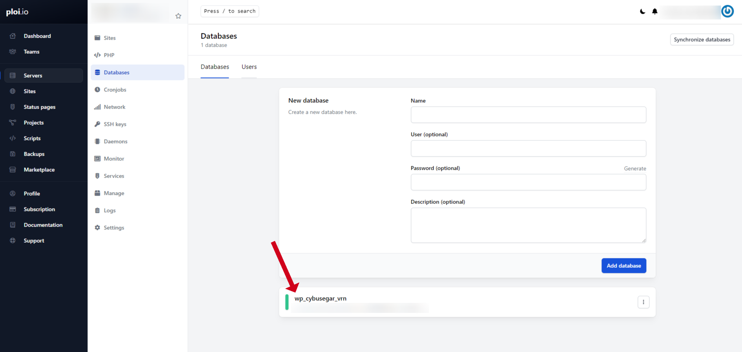Select the Databases tab
This screenshot has height=352, width=742.
coord(215,67)
